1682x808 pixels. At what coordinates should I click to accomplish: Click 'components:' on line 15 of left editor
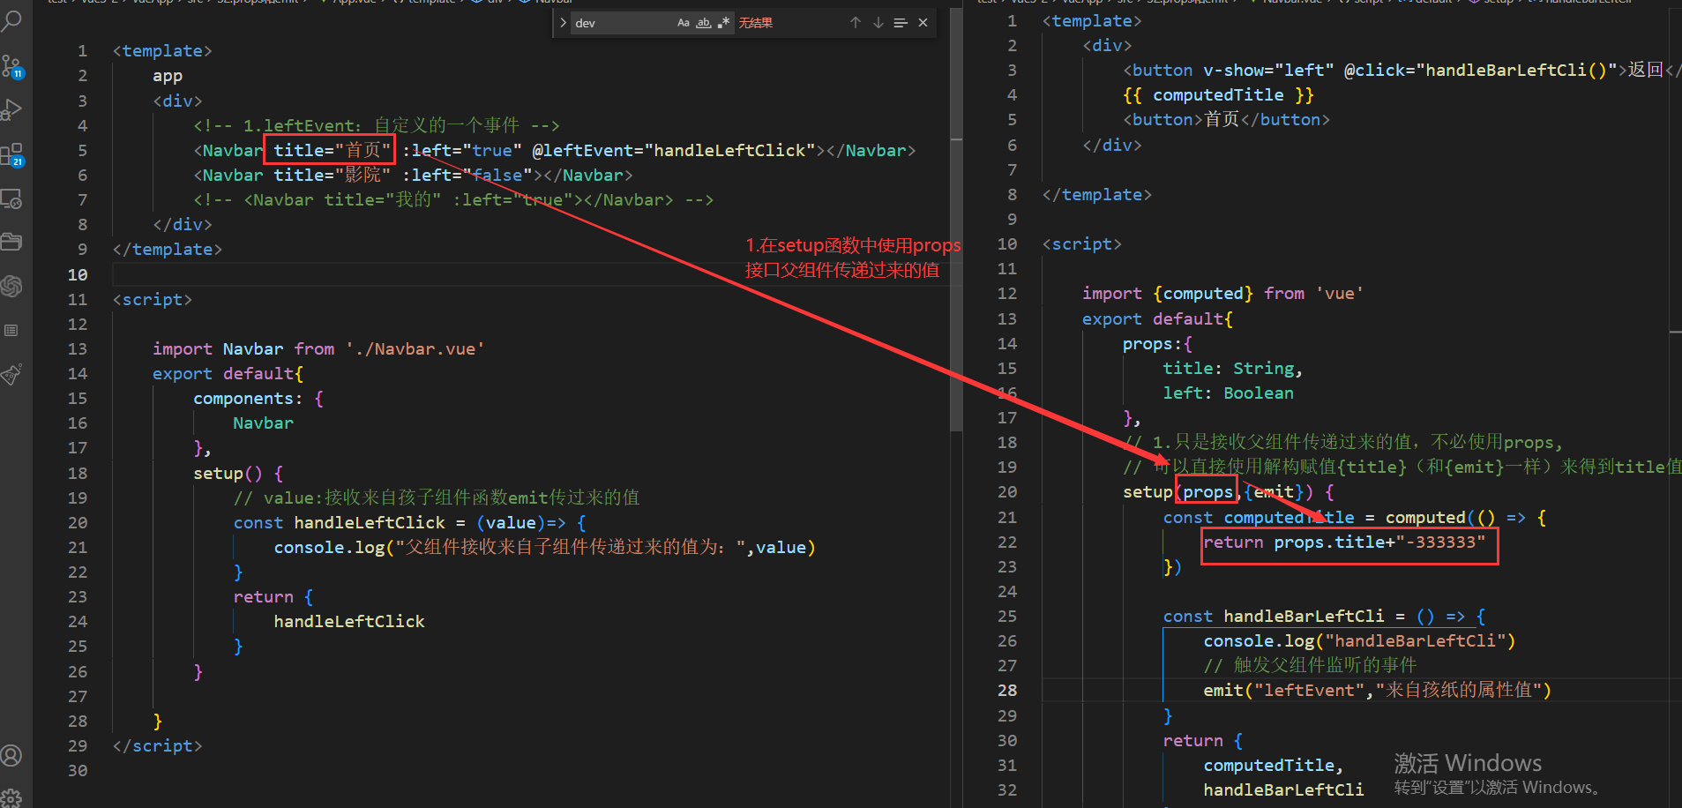[x=248, y=398]
